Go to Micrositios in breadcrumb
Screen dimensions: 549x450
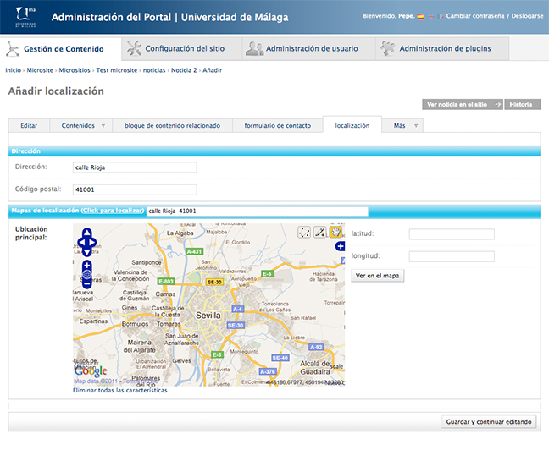click(x=75, y=70)
